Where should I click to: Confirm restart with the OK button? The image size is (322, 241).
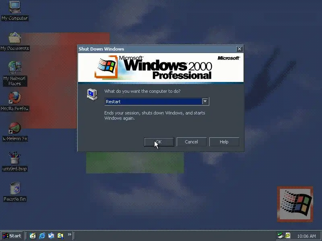point(159,142)
